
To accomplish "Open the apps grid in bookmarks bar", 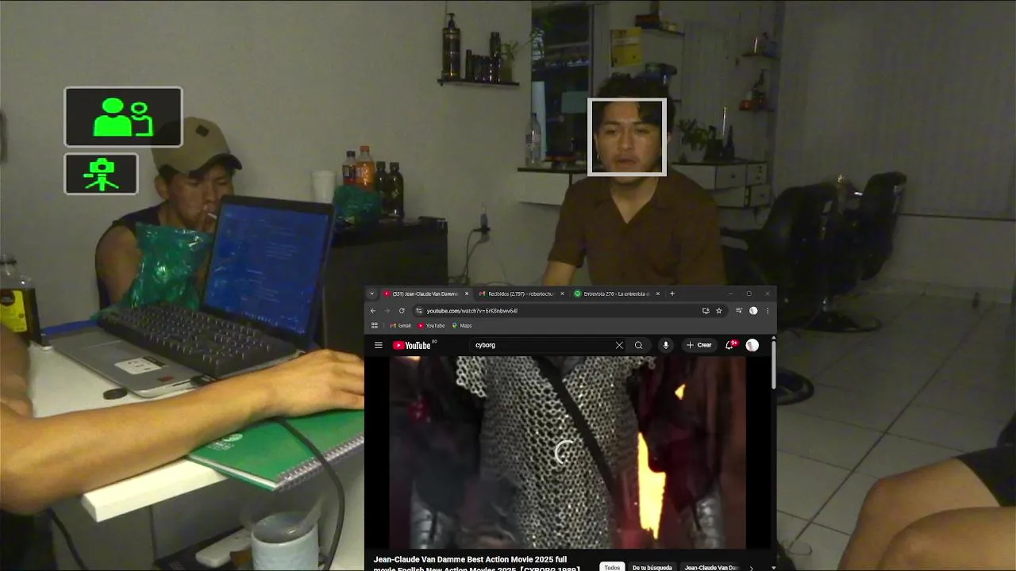I will (x=375, y=326).
